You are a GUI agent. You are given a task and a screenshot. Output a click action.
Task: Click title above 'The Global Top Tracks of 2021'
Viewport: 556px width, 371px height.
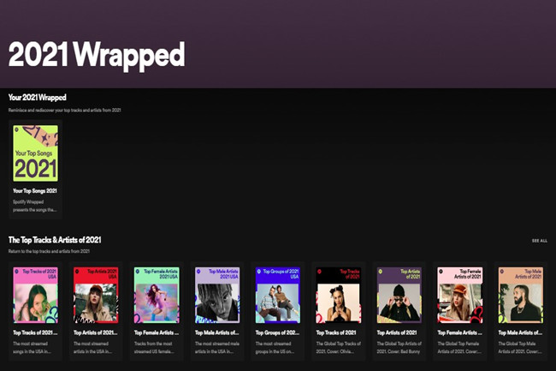336,332
